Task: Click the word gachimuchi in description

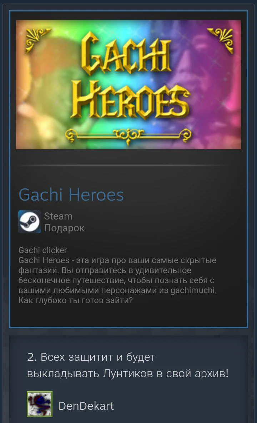Action: (x=193, y=290)
